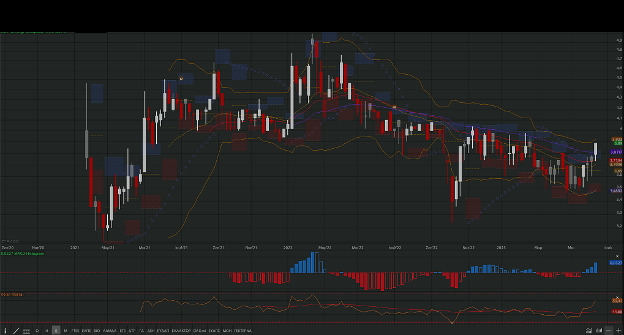Click the 3,8117 price tag

pos(616,152)
